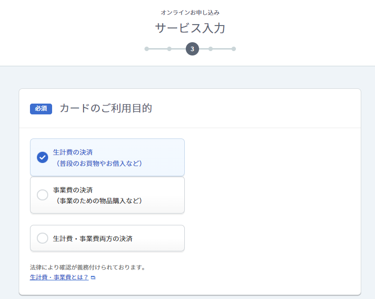Select the 事業費の決済 radio circle

[43, 195]
